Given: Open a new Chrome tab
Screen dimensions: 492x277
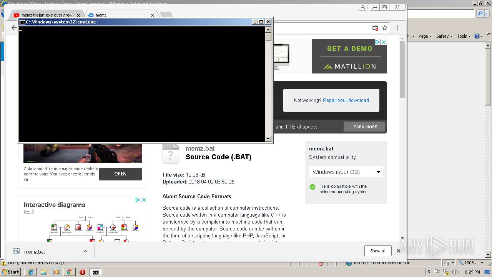Looking at the screenshot, I should [x=166, y=15].
